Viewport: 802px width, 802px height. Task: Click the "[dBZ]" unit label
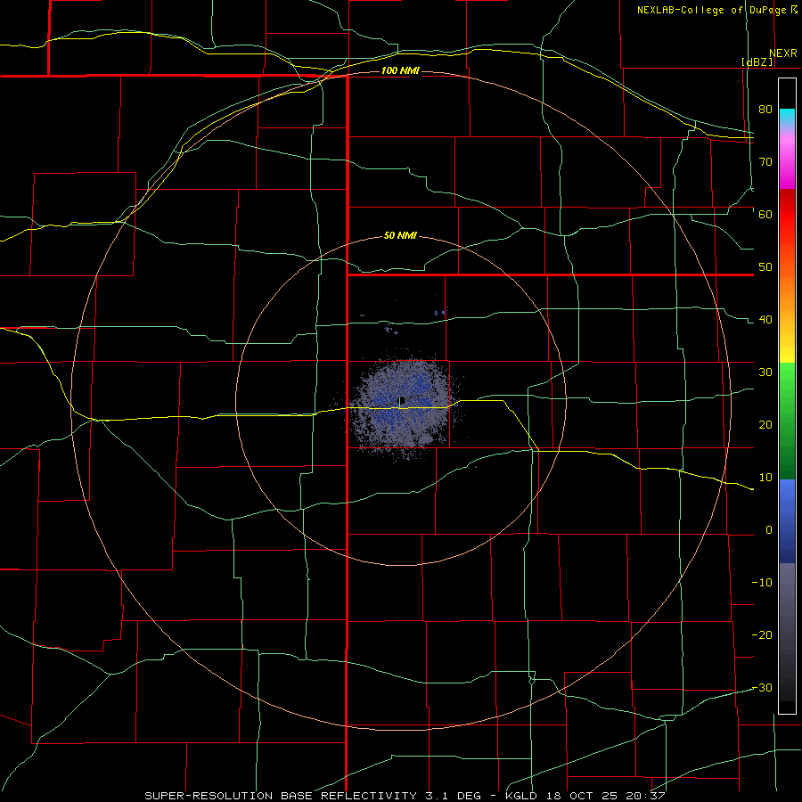[757, 61]
